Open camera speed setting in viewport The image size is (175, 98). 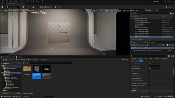[124, 11]
